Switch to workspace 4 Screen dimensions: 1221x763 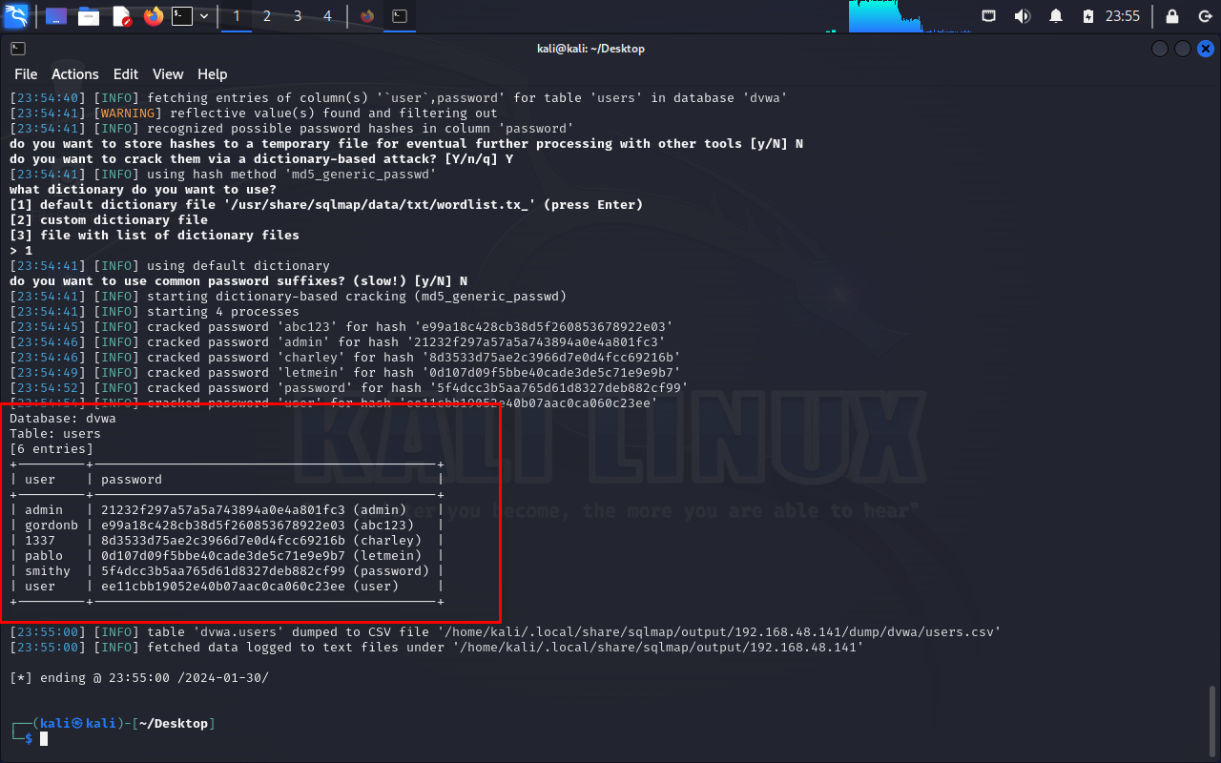(327, 16)
